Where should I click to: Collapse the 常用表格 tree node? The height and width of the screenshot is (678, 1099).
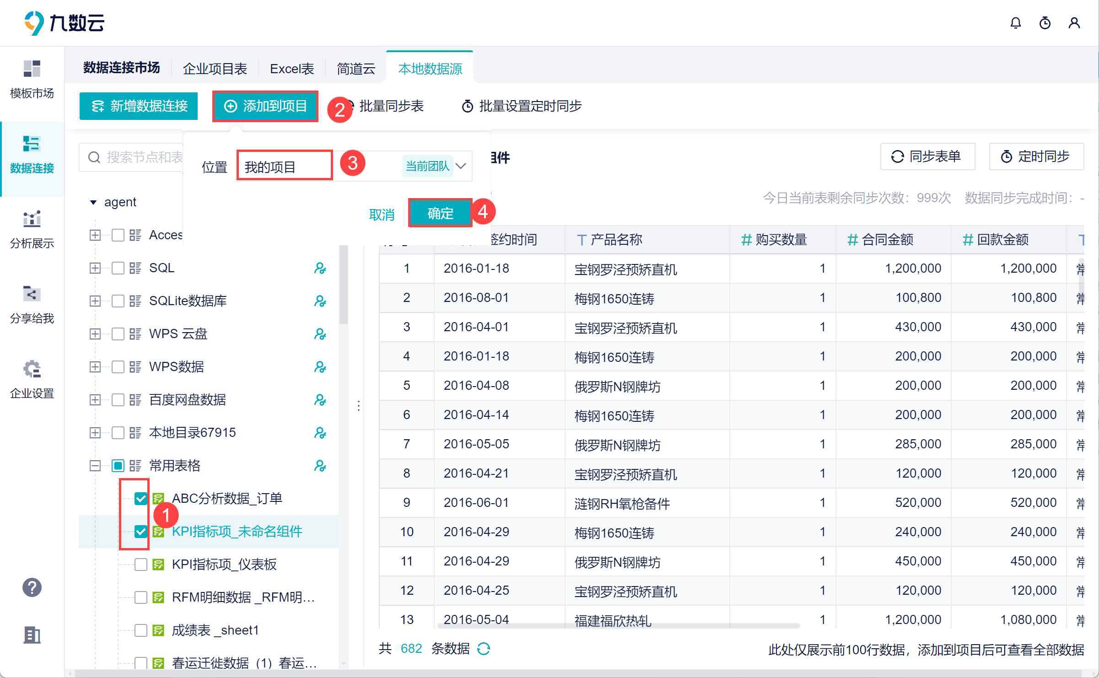click(x=95, y=466)
